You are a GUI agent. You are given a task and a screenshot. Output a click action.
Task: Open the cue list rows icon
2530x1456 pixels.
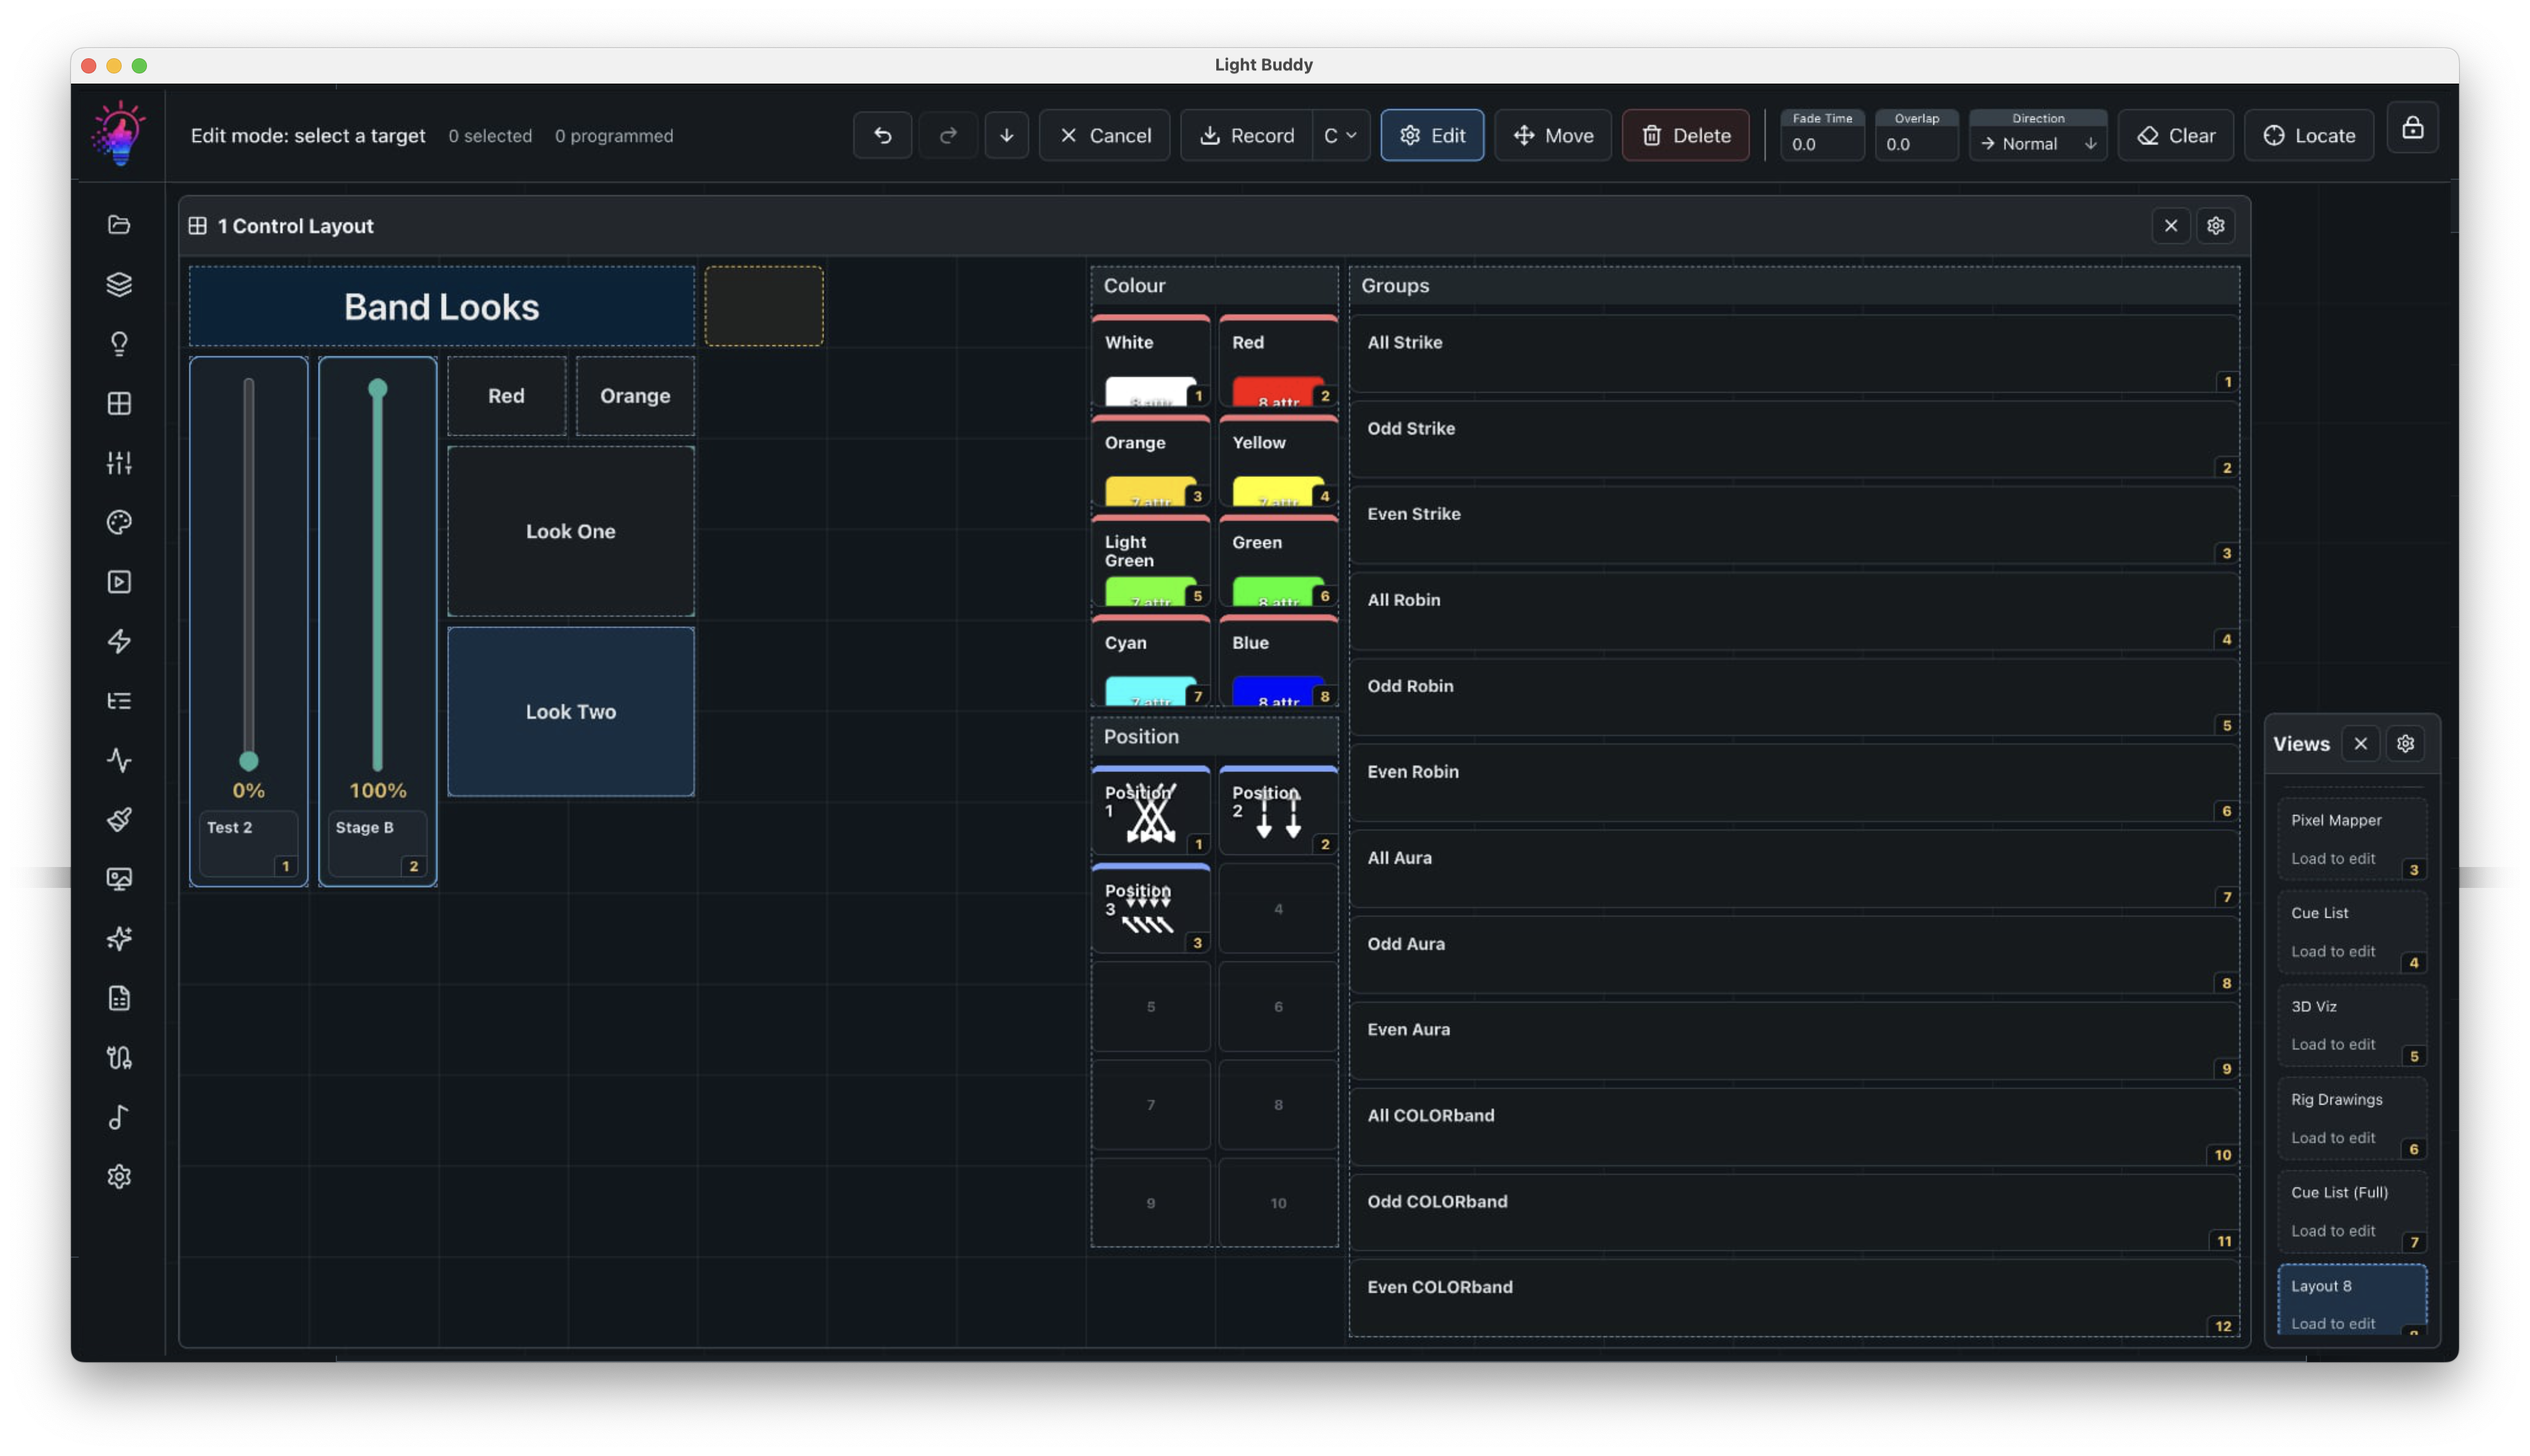(x=119, y=701)
